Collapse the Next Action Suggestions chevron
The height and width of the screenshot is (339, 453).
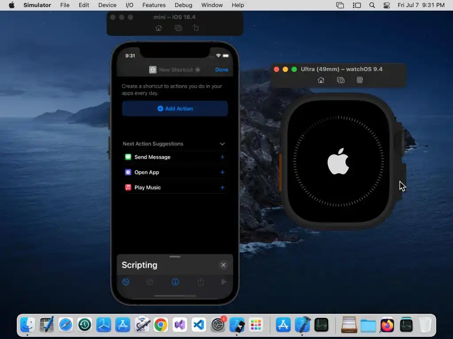222,144
